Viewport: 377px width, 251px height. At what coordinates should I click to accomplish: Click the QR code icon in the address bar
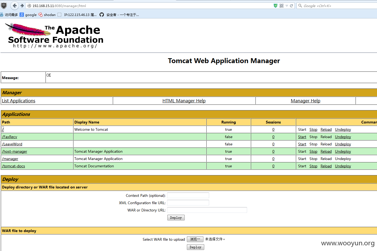[x=282, y=6]
